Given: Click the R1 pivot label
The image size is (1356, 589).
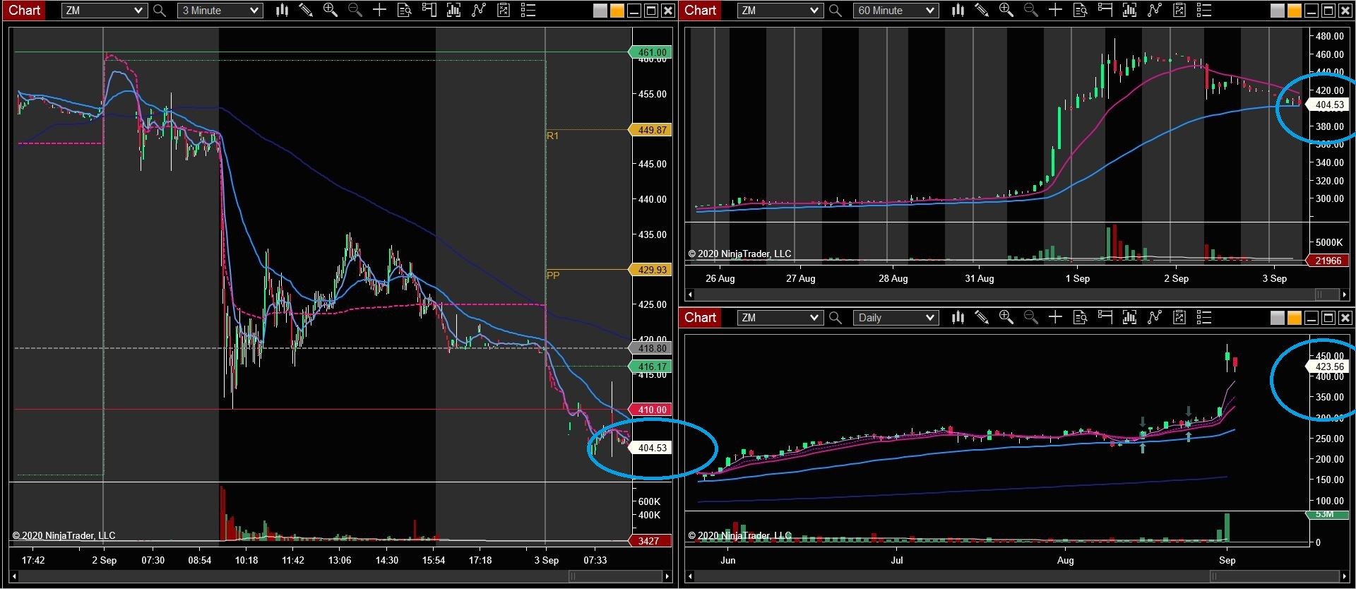Looking at the screenshot, I should [x=552, y=136].
